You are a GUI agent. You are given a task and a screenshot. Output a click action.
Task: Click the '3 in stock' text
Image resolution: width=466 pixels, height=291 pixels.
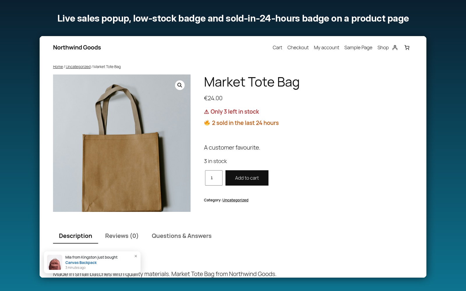[216, 161]
